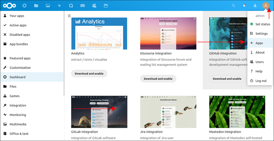
Task: Open About from user menu
Action: tap(260, 52)
